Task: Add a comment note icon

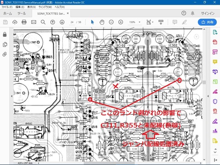Action: [175, 22]
